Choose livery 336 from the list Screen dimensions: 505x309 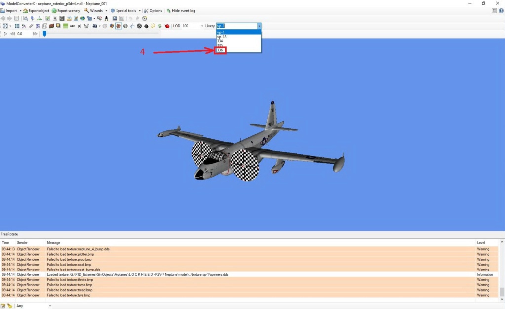click(238, 50)
